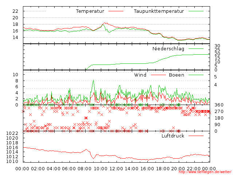Click the red Wind legend line

coord(158,75)
